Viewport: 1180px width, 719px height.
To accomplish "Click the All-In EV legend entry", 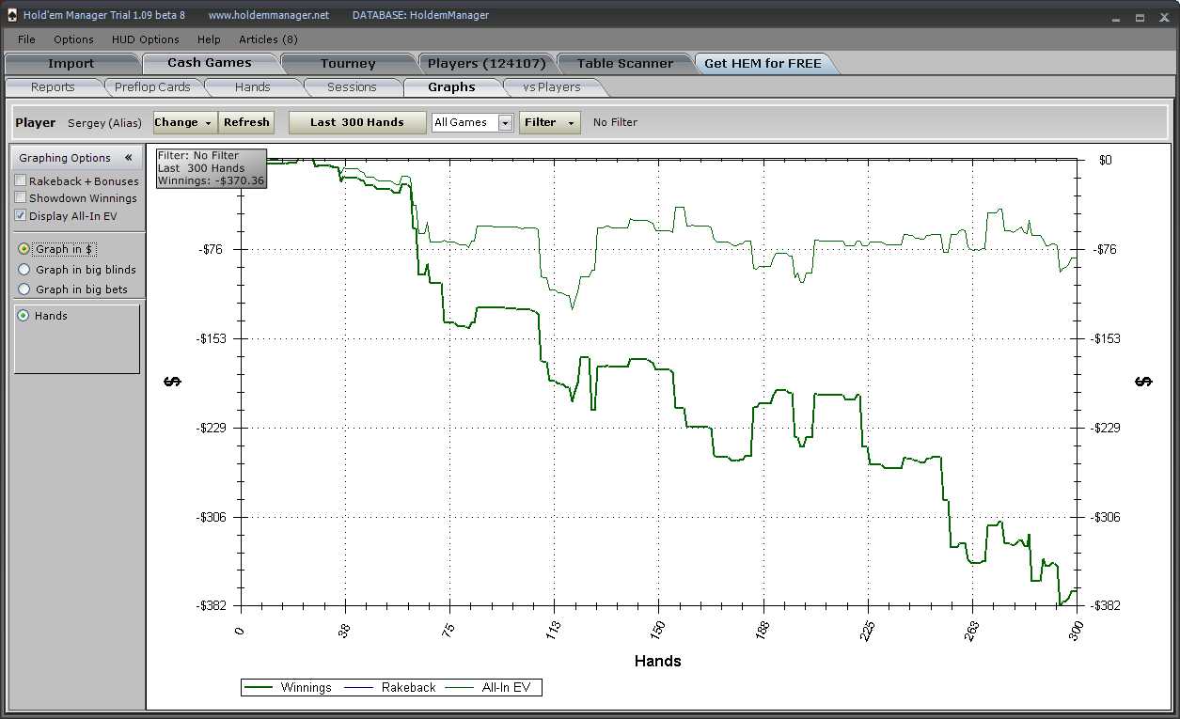I will 488,687.
